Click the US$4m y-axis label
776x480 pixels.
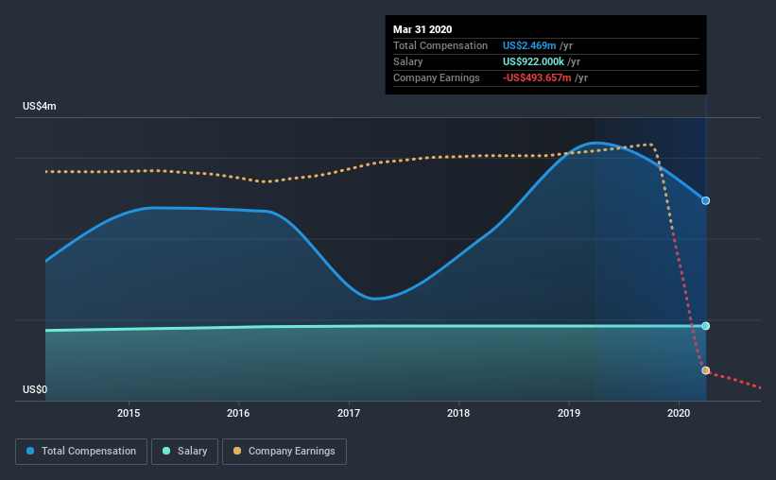[x=40, y=106]
